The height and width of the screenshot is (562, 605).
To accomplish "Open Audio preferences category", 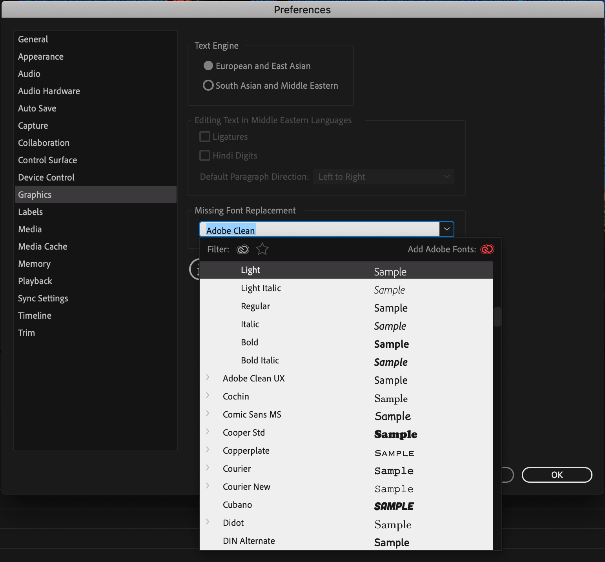I will [96, 74].
